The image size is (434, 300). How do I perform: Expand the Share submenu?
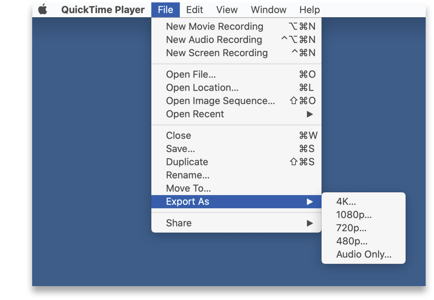point(236,223)
